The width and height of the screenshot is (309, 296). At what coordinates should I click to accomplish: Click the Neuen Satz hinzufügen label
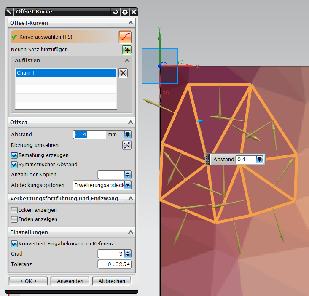39,50
